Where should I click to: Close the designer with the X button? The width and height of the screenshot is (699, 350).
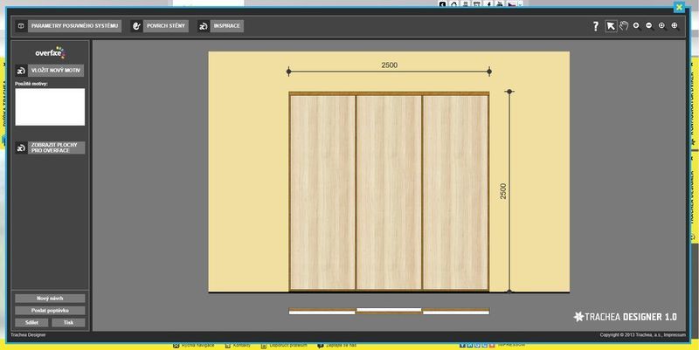tap(680, 7)
